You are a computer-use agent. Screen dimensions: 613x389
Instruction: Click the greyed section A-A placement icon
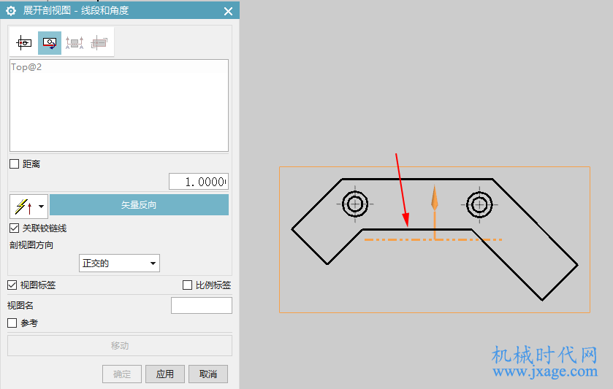pos(75,42)
